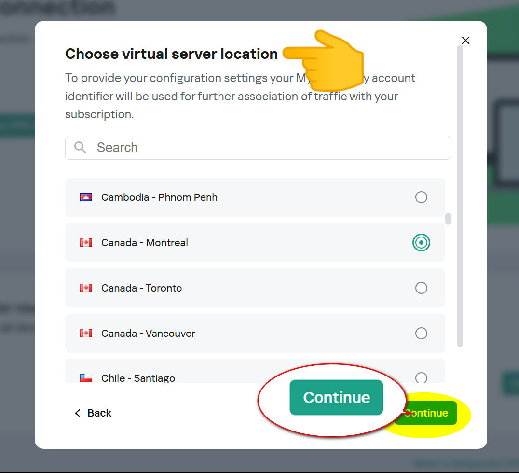The image size is (519, 473).
Task: Select Chile - Santiago radio button
Action: click(421, 377)
